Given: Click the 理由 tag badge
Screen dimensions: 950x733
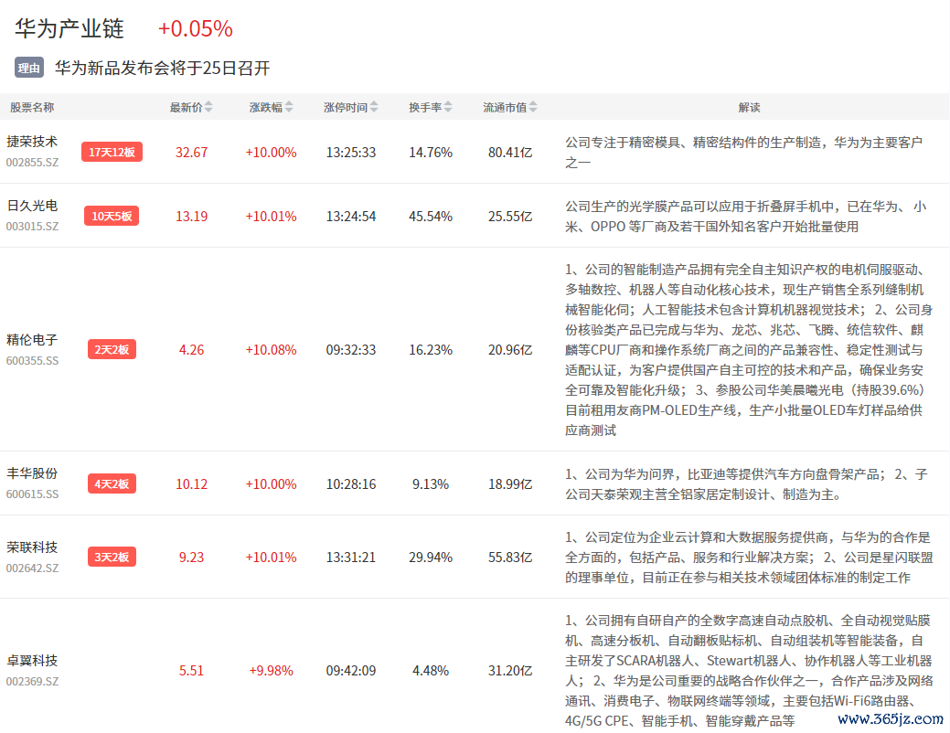Looking at the screenshot, I should tap(29, 68).
